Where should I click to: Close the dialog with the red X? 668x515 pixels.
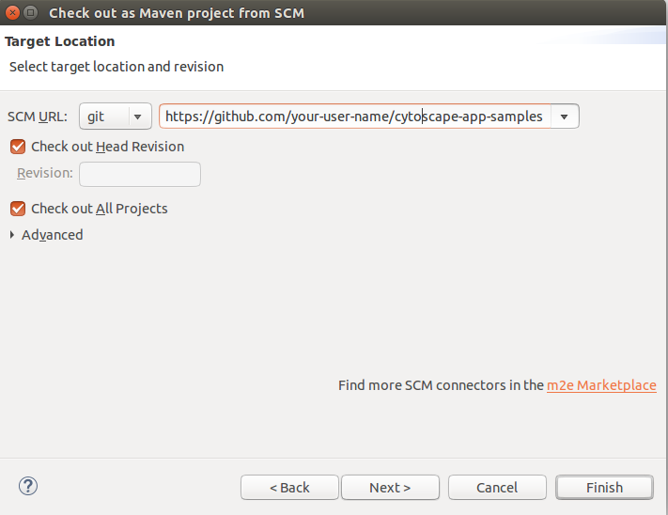click(12, 12)
